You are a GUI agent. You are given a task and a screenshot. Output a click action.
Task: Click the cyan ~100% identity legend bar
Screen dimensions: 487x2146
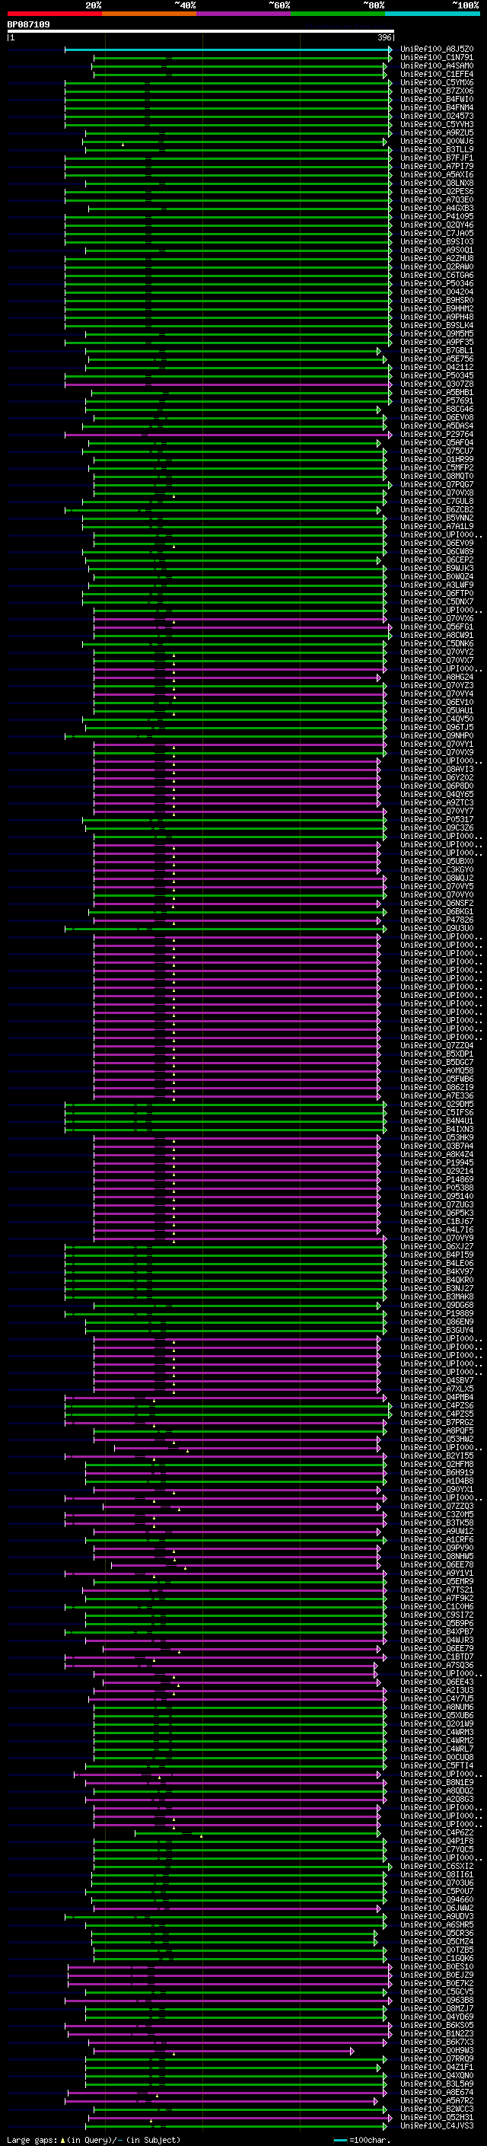432,14
